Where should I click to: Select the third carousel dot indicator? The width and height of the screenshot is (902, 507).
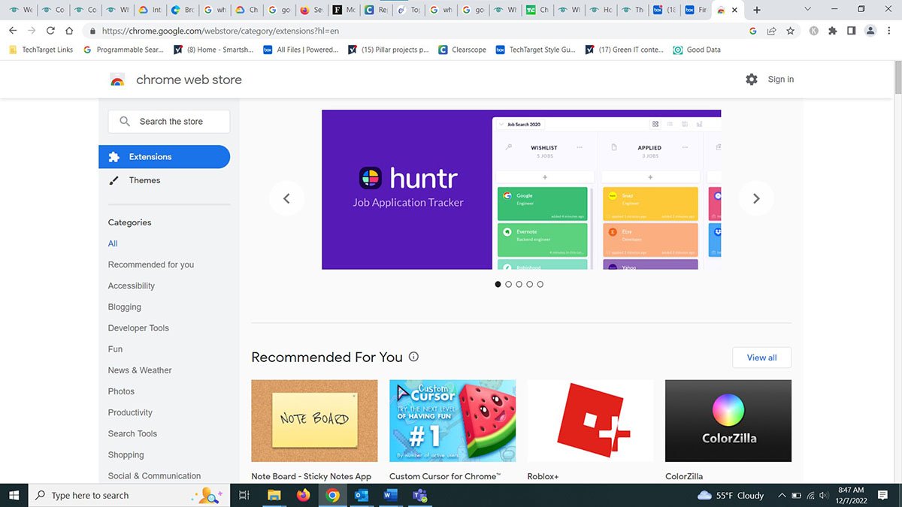pyautogui.click(x=519, y=285)
